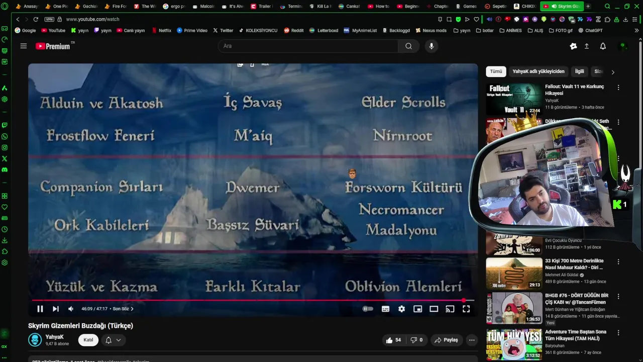Switch to the 'Trailer' browser tab

point(261,7)
